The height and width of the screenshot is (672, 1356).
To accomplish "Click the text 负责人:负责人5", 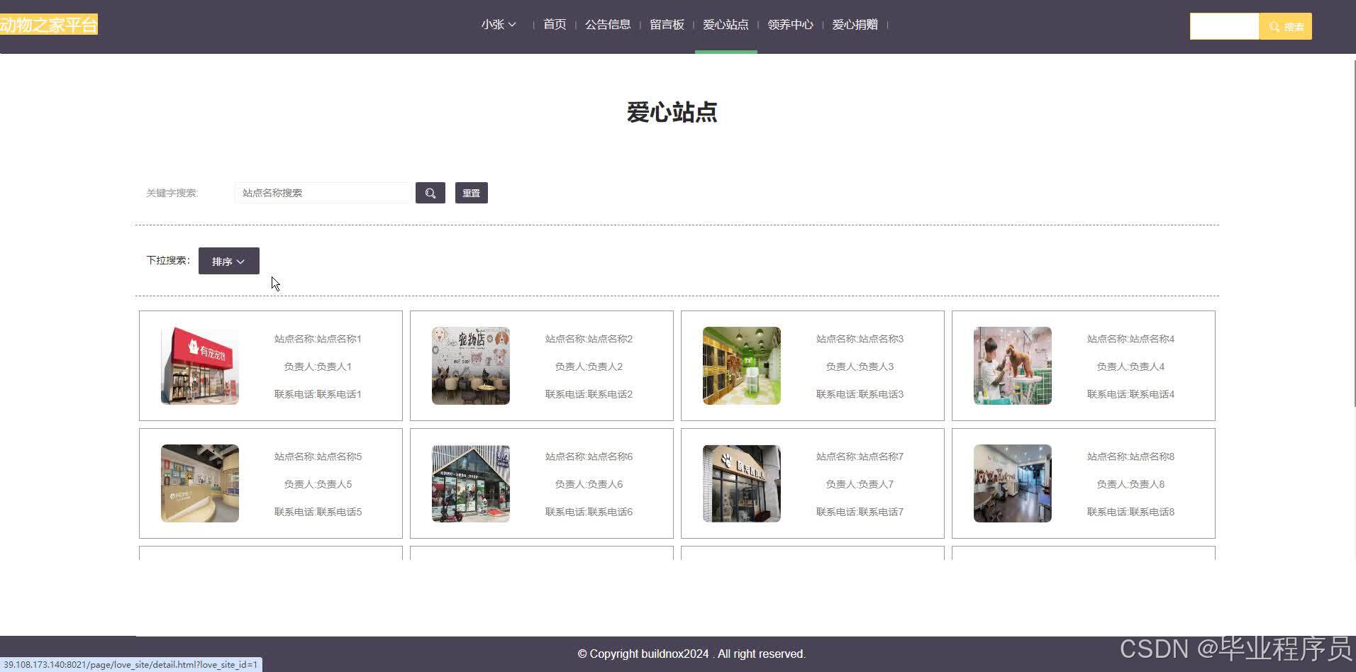I will pos(318,484).
